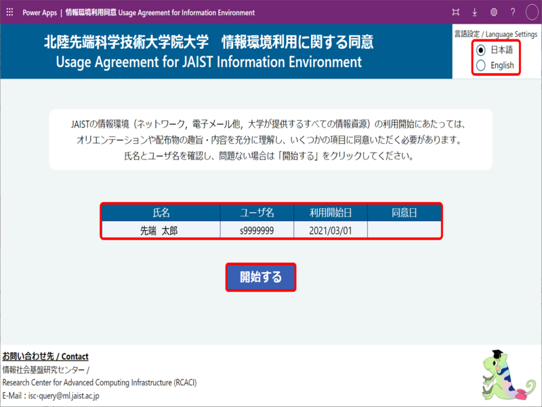Viewport: 542px width, 407px height.
Task: Click the email isc-query@ml.jaist.ac.jp
Action: [x=64, y=395]
